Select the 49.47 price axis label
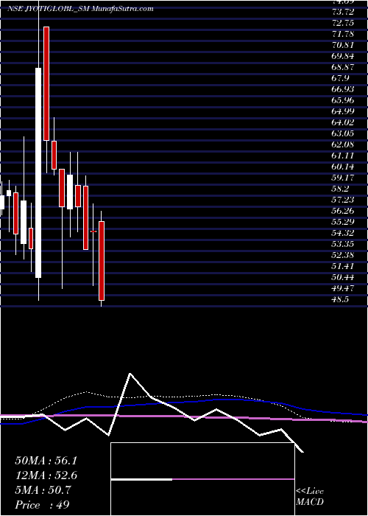The height and width of the screenshot is (516, 368). [343, 288]
